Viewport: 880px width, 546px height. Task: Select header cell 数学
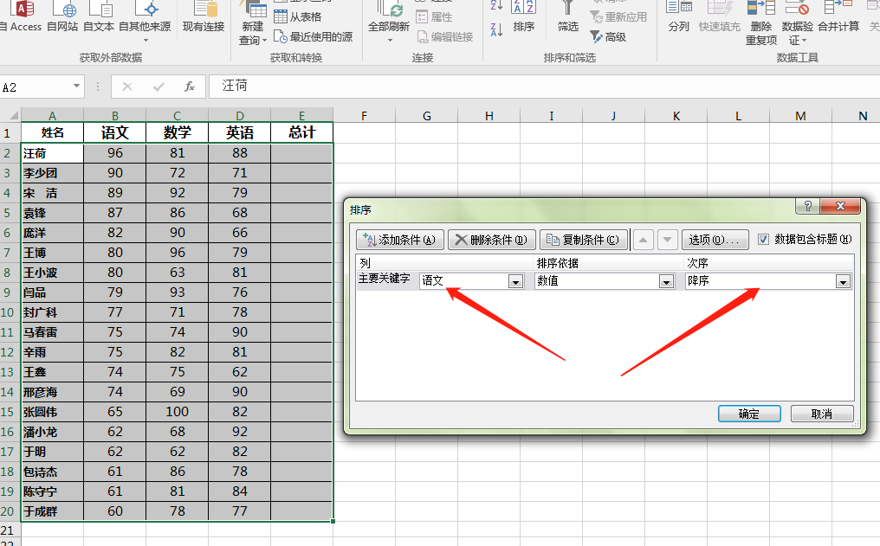[178, 133]
